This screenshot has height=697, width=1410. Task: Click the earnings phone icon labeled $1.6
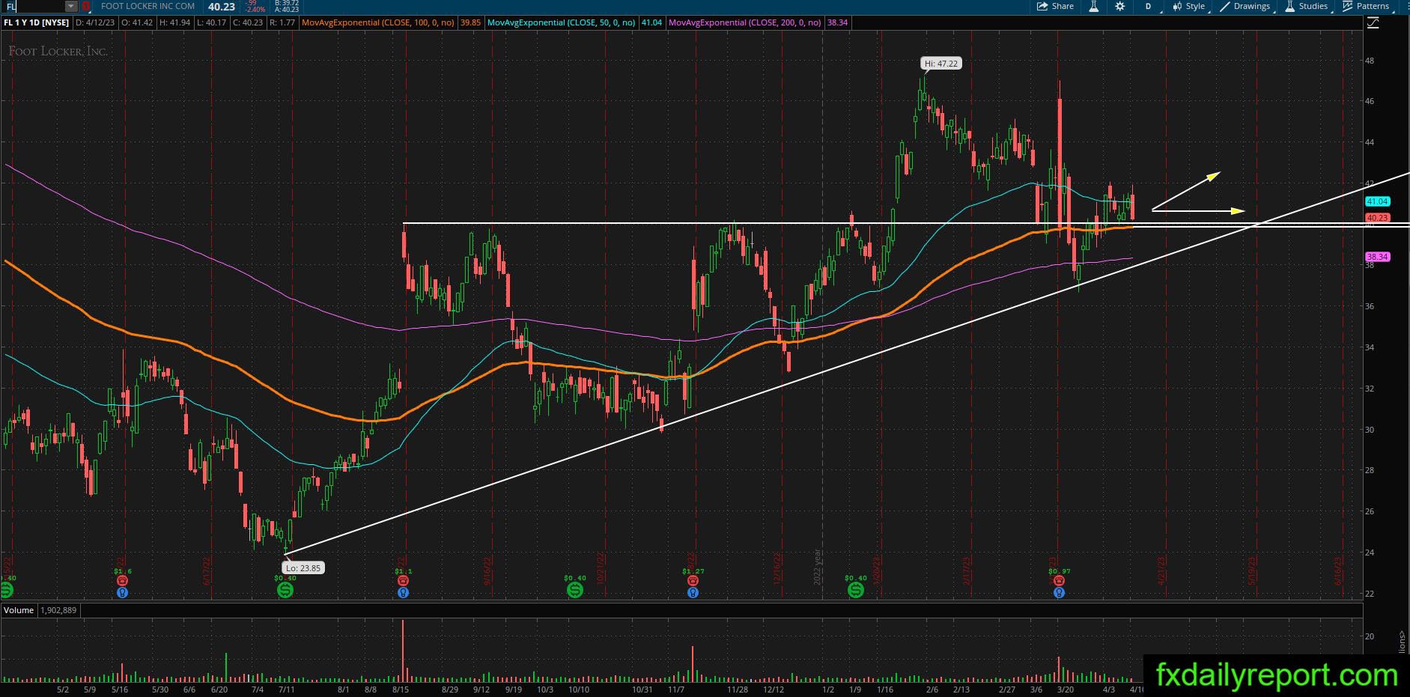point(122,580)
